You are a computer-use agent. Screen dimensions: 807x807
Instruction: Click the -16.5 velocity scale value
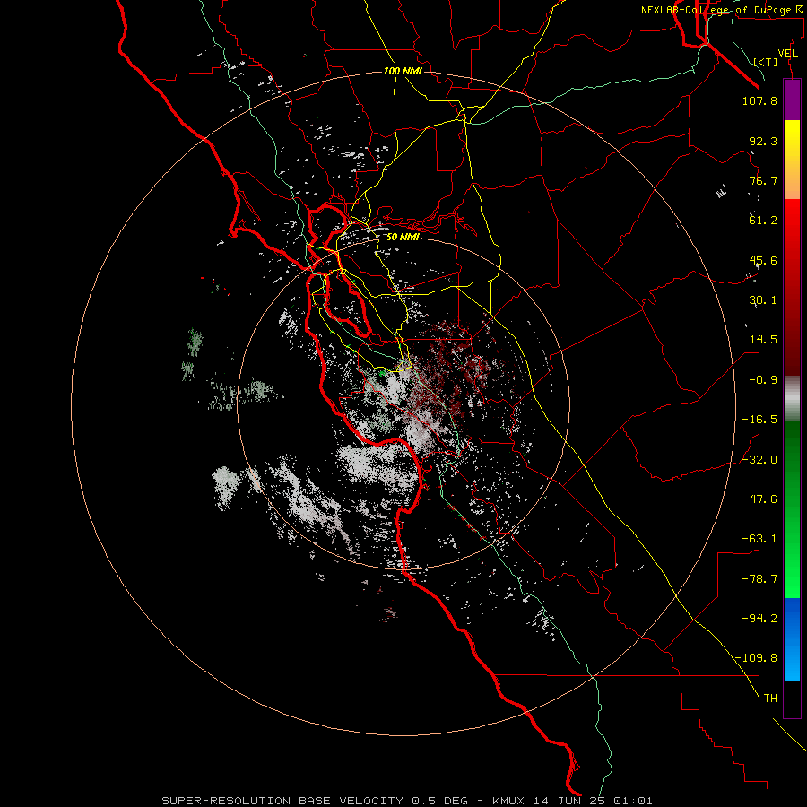(759, 420)
